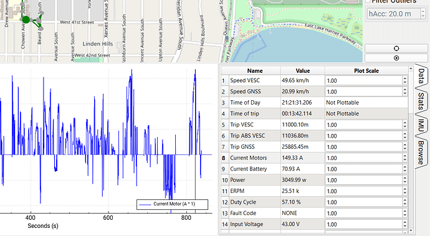Click the play icon button
Viewport: 430px width, 236px height.
[396, 58]
